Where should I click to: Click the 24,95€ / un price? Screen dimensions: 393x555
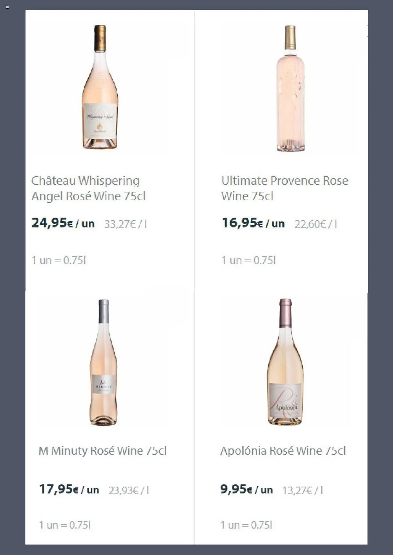(63, 223)
